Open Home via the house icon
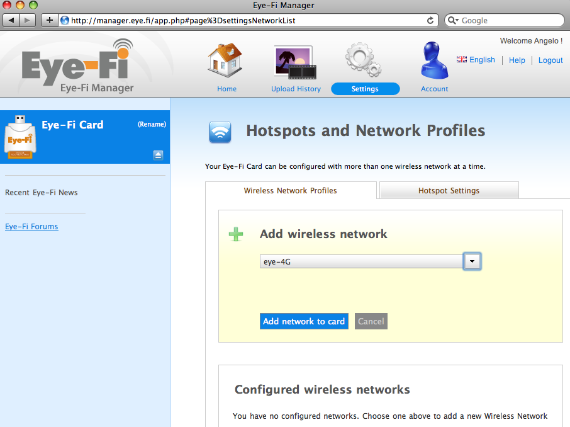Screen dimensions: 570x427 (x=225, y=60)
